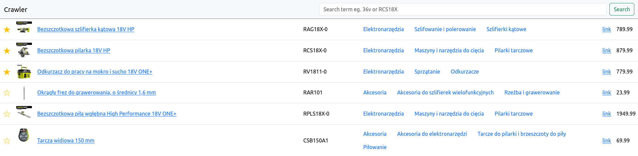Filter by Szlifierki kątowe category
This screenshot has width=638, height=156.
pos(506,29)
